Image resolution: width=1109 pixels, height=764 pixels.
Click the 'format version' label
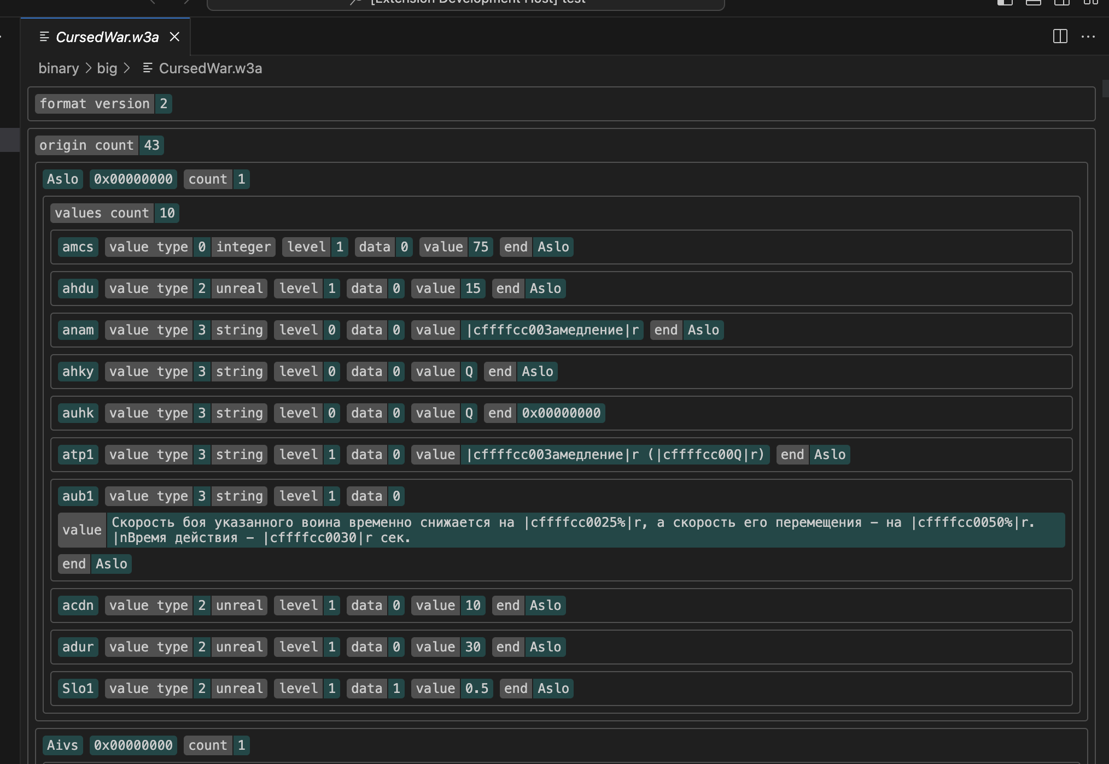coord(95,104)
